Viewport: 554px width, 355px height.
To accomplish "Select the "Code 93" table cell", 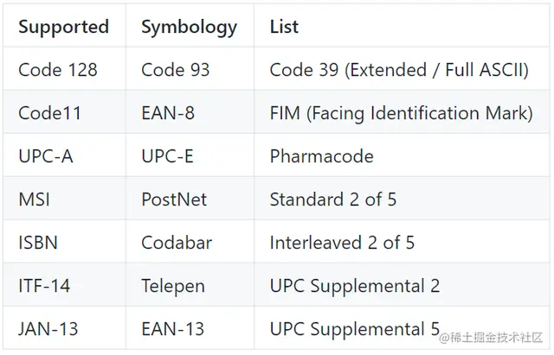I will tap(175, 70).
